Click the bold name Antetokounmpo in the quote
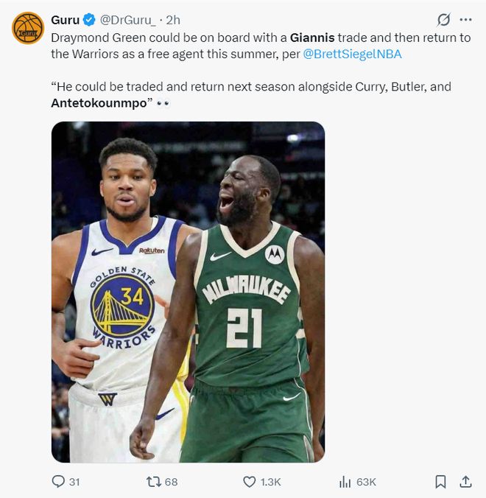The width and height of the screenshot is (486, 498). 99,103
